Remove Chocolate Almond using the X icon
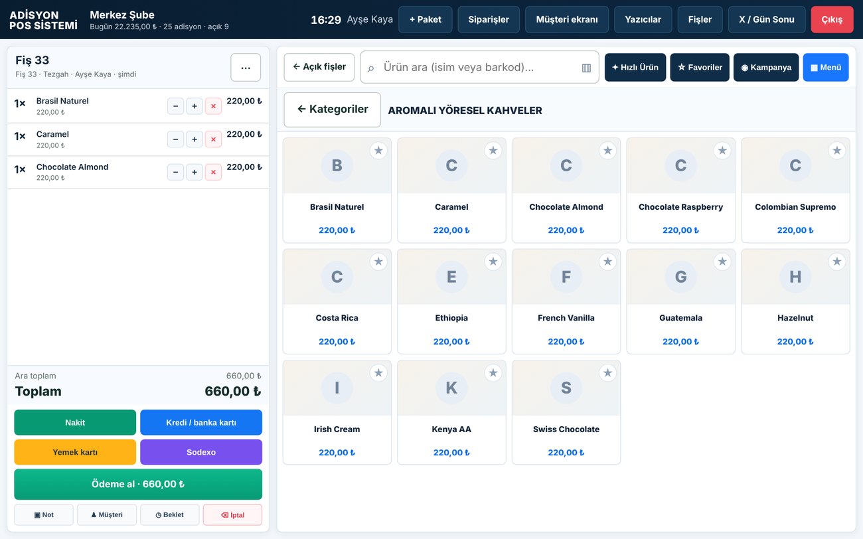The image size is (863, 539). click(213, 173)
